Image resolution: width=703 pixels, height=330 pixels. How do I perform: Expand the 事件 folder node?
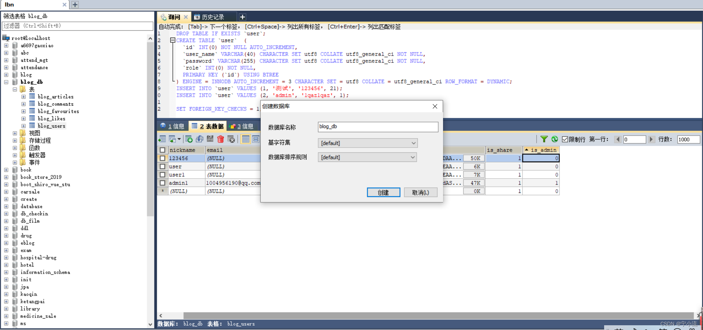[x=15, y=162]
